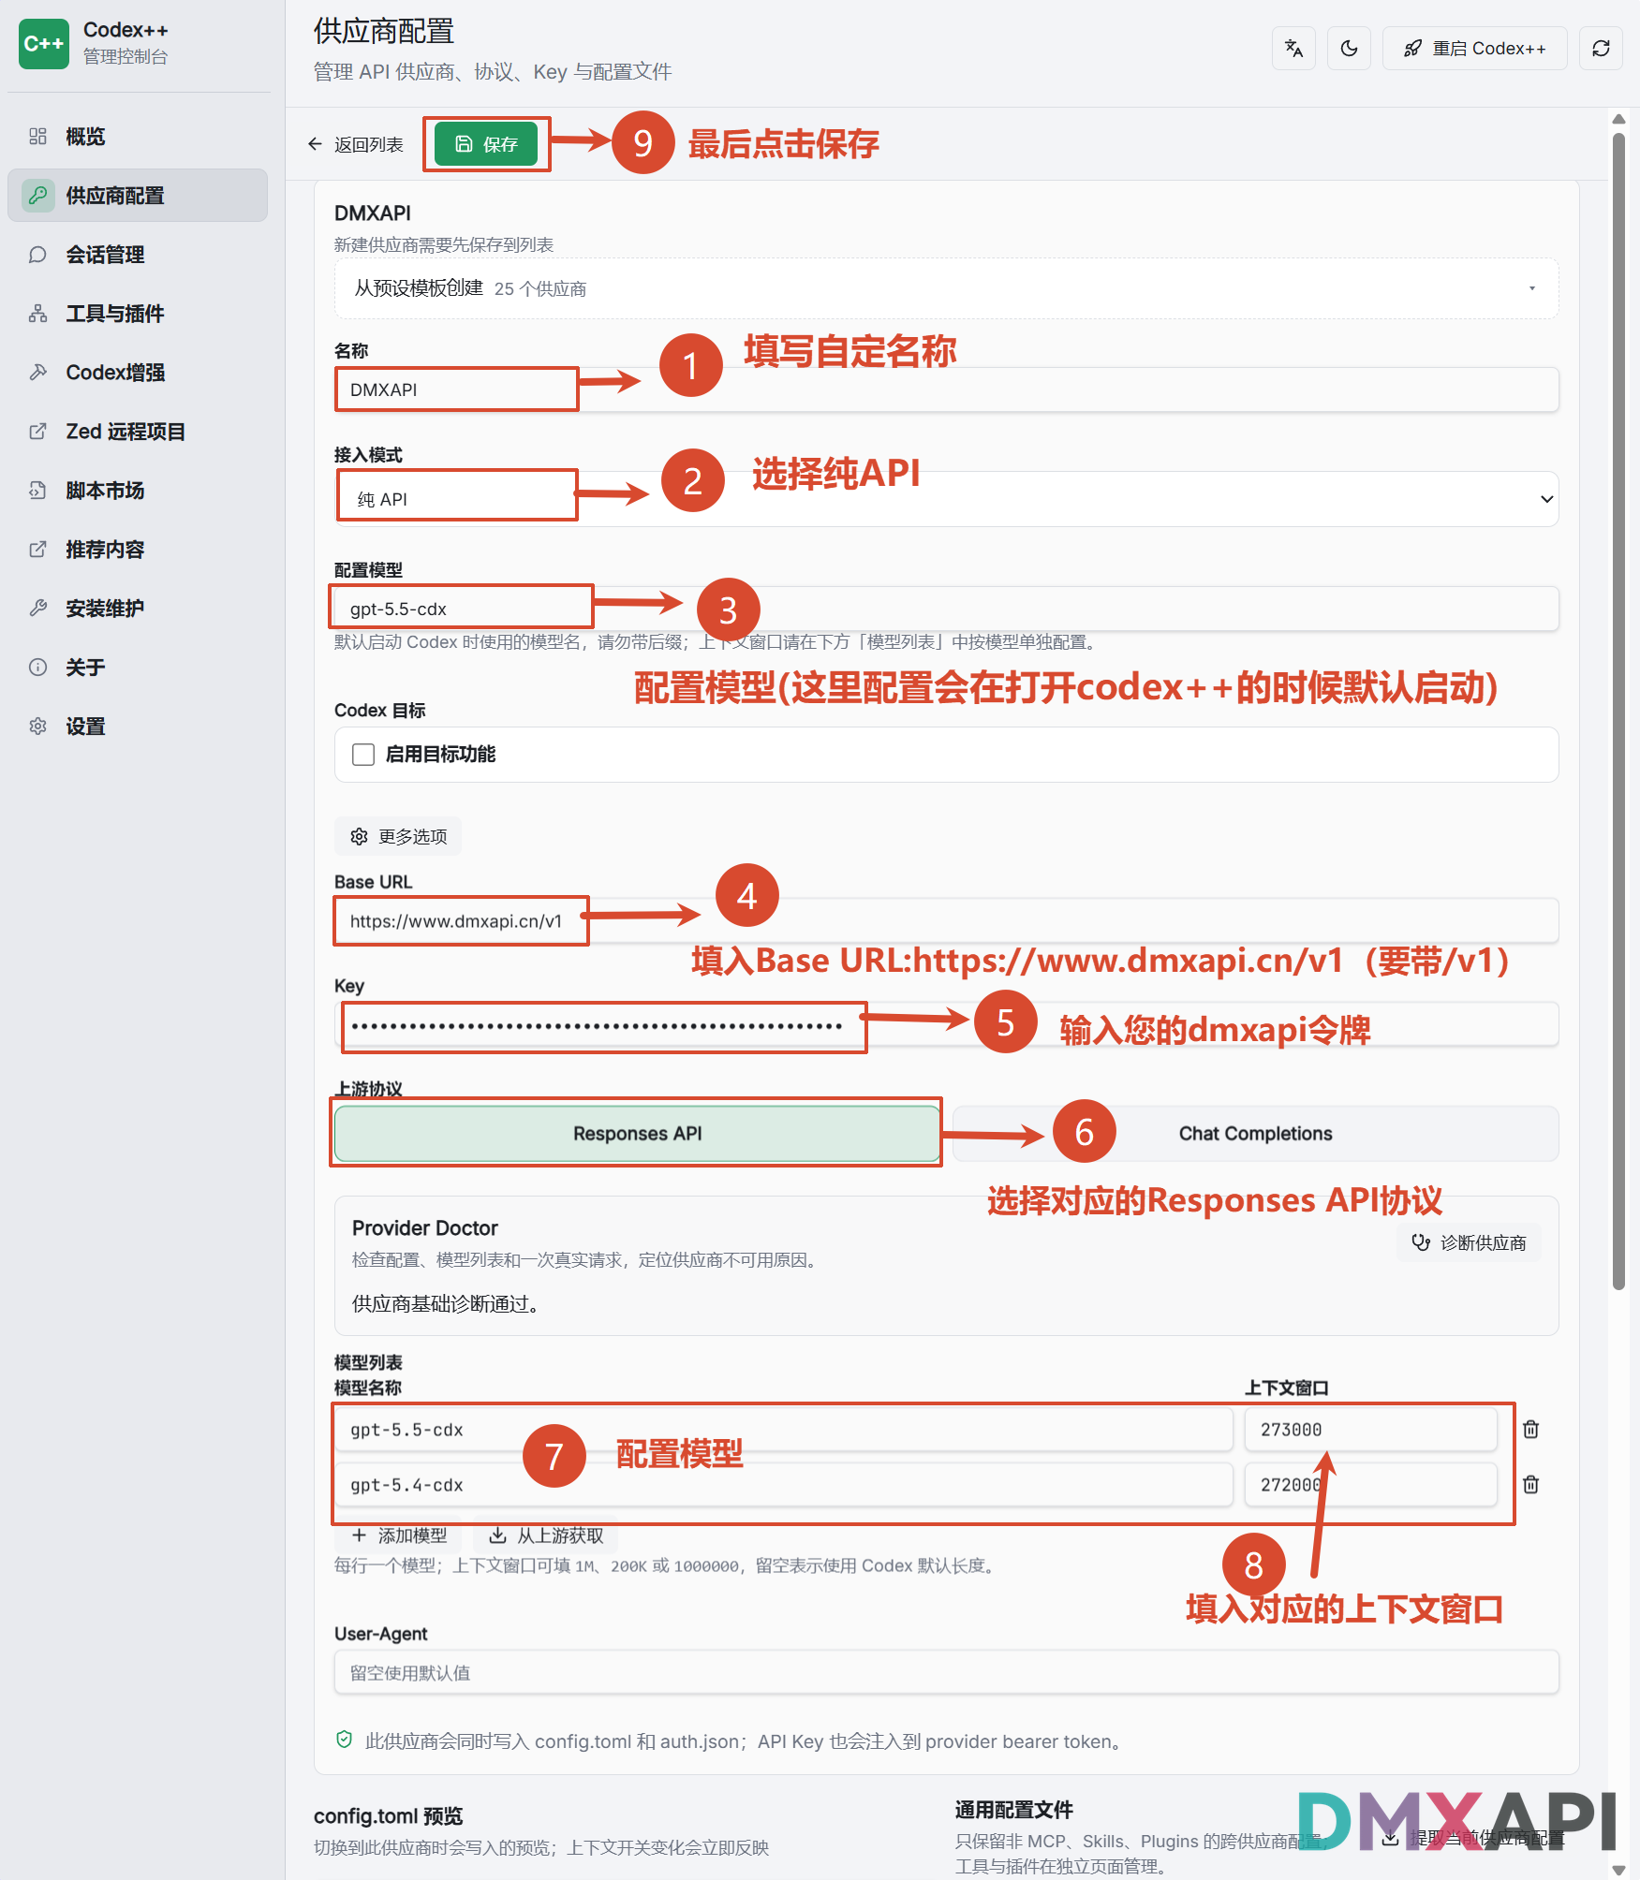Save the provider with the 保存 button
Viewport: 1640px width, 1880px height.
tap(486, 144)
